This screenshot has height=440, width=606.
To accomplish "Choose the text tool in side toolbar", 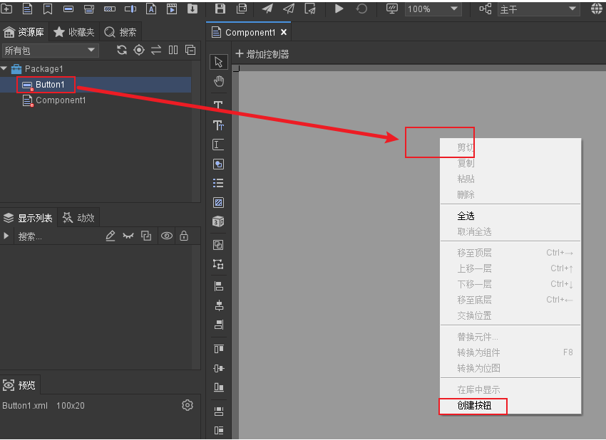I will (x=219, y=105).
